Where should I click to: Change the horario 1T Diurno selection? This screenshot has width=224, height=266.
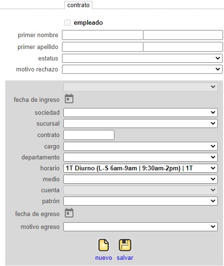(141, 168)
